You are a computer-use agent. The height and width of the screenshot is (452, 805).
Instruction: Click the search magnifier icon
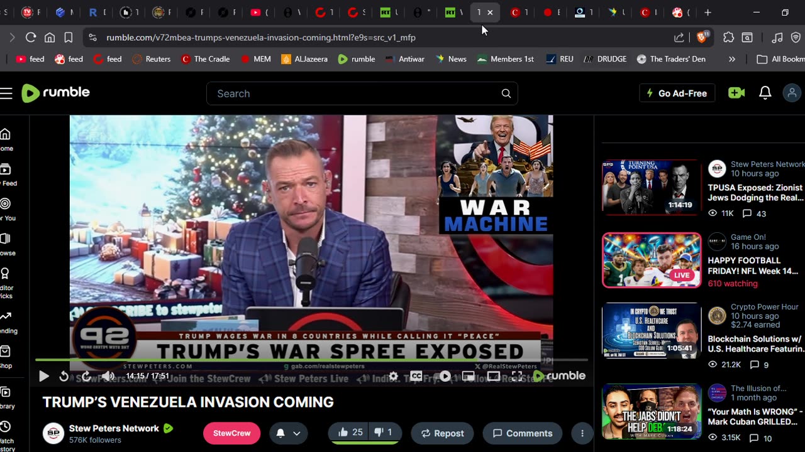(506, 94)
